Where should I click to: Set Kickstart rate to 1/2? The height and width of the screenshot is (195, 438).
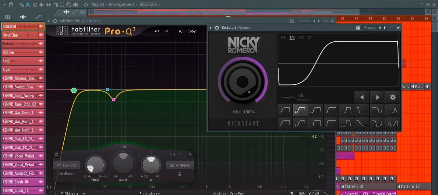(301, 38)
